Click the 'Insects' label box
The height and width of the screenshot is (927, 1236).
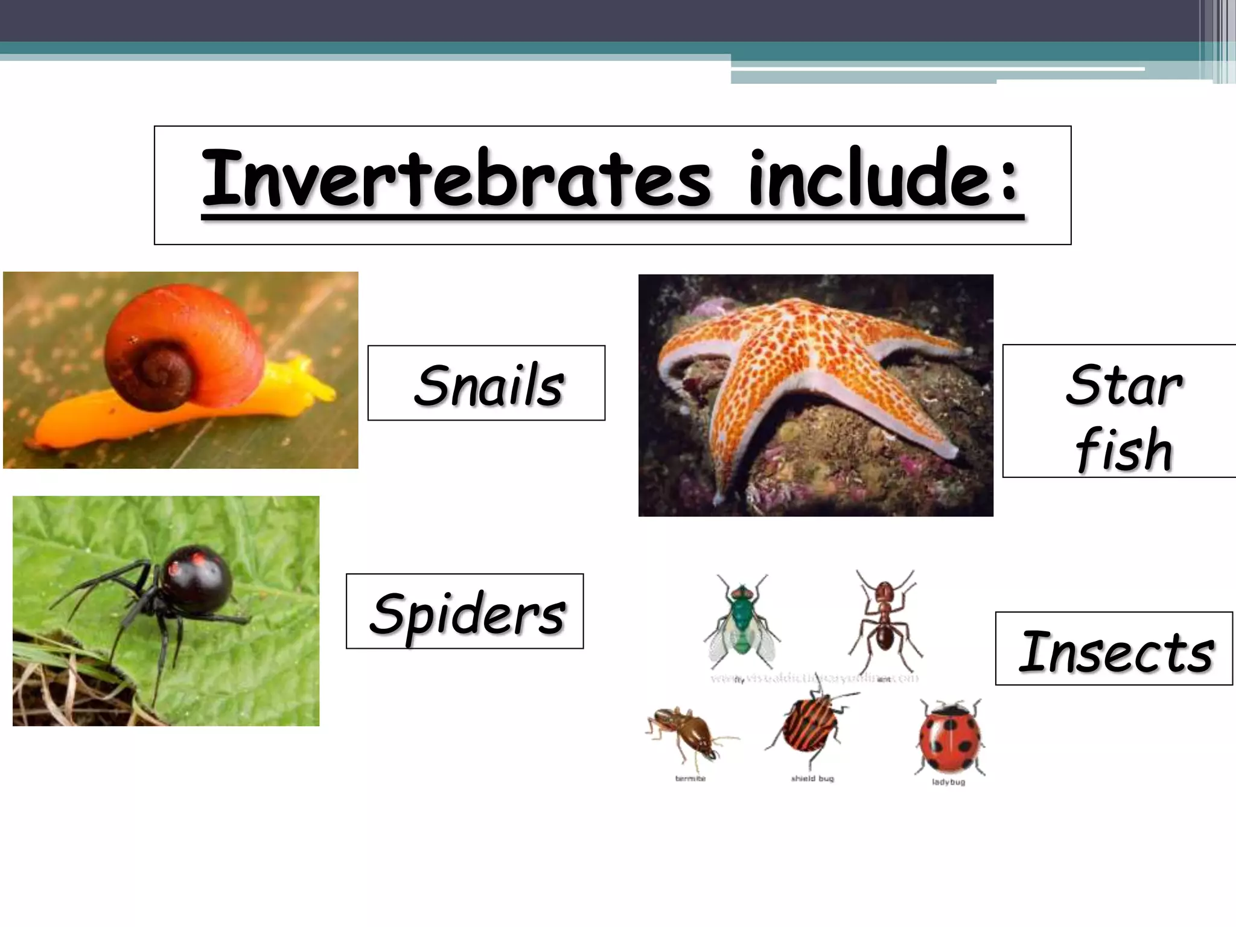click(1114, 649)
